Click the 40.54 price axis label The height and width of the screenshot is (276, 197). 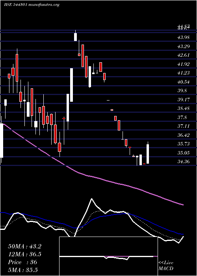point(184,82)
